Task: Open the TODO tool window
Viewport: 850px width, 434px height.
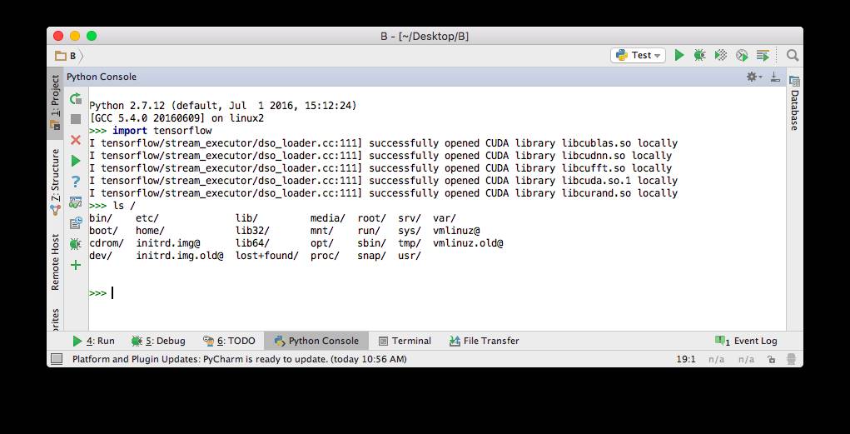Action: pos(229,341)
